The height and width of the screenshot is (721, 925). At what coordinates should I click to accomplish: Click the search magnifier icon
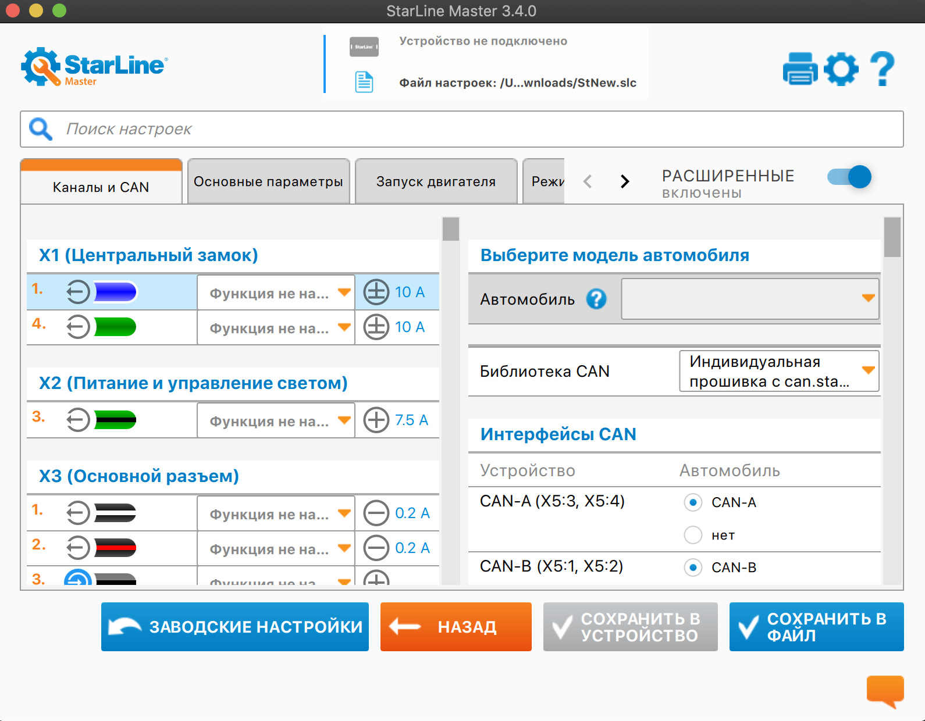(x=41, y=129)
